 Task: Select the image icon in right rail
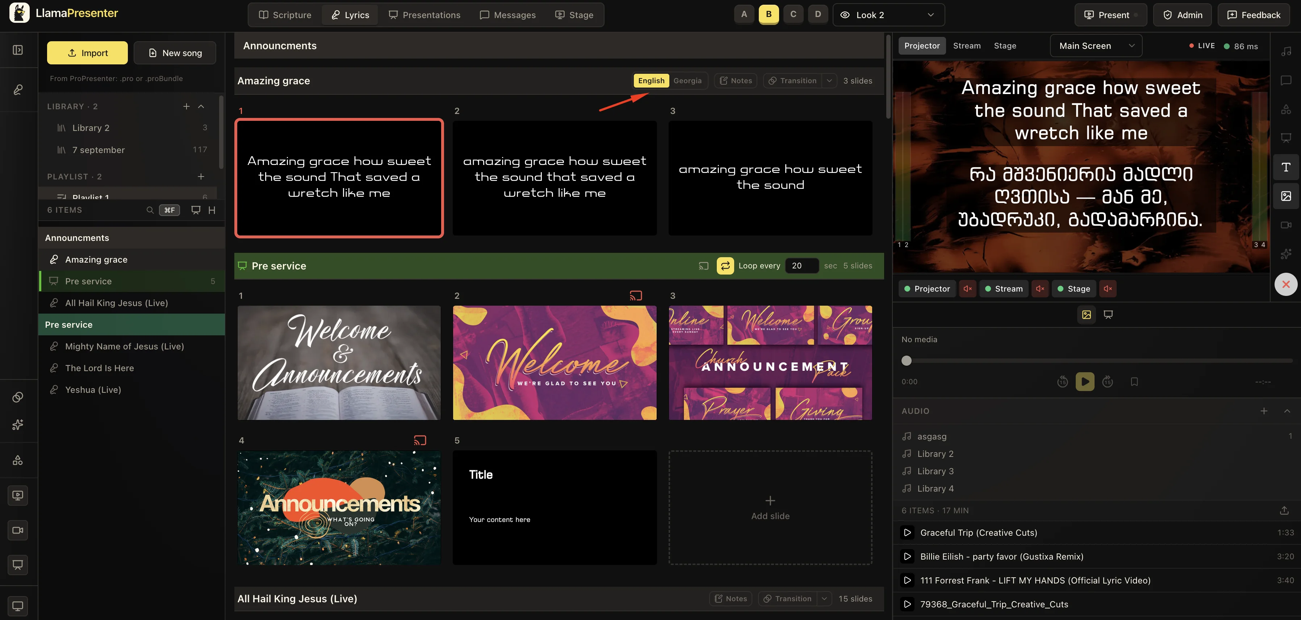click(x=1286, y=196)
